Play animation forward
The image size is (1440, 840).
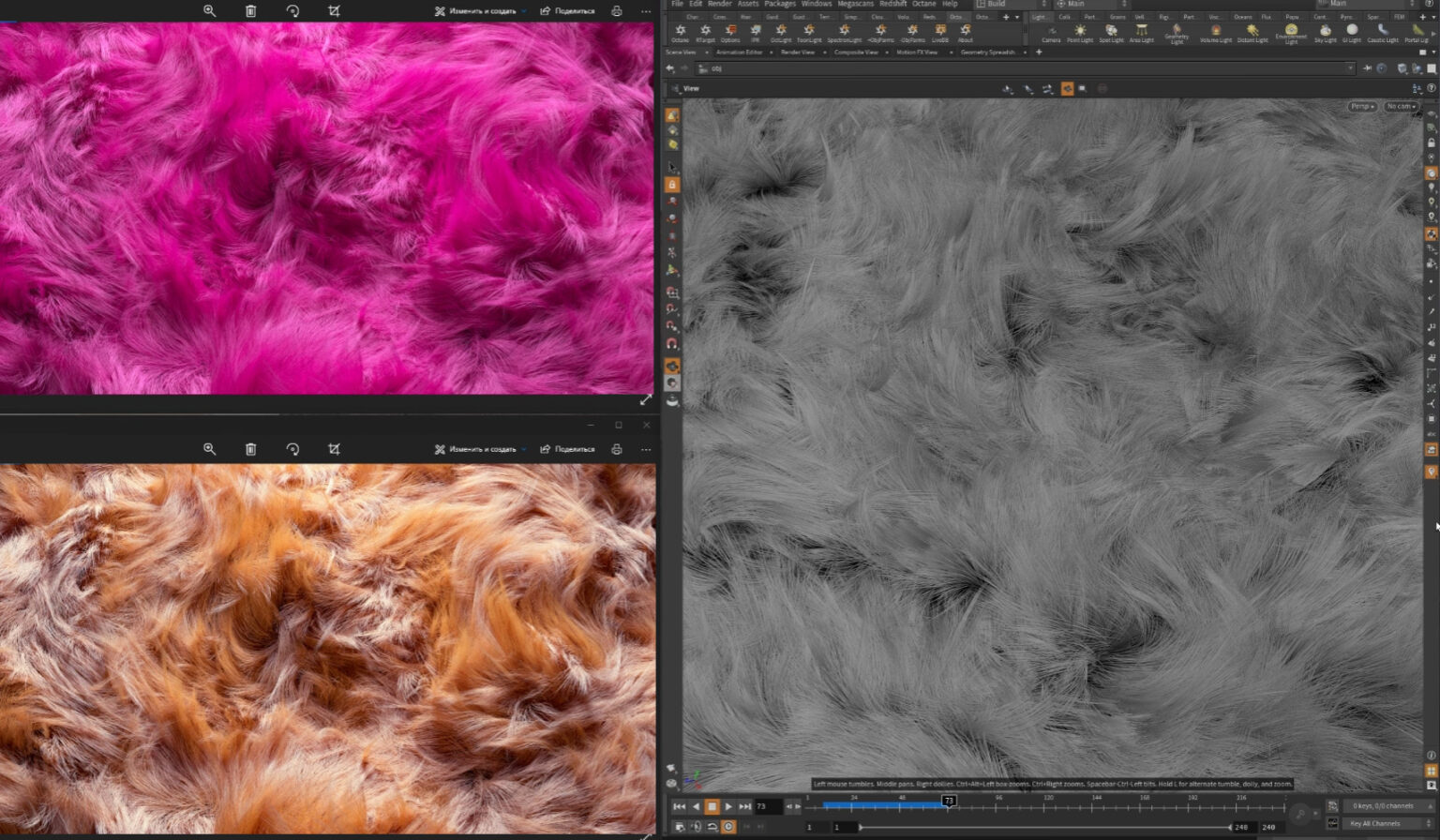click(728, 806)
